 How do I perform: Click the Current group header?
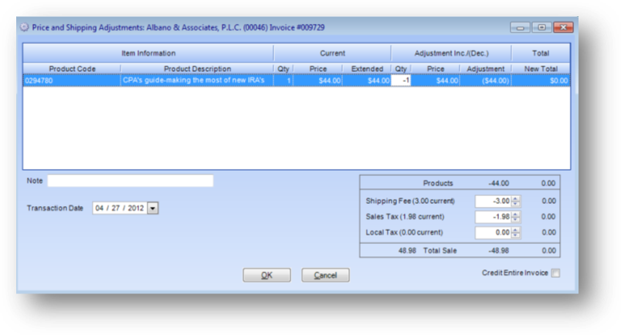[332, 53]
